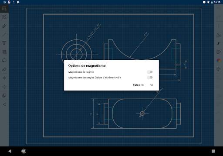Select the hatch/list tool below the Text tool
Image resolution: width=223 pixels, height=156 pixels.
coord(4,52)
